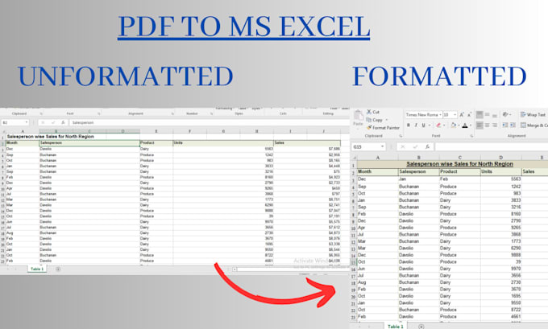This screenshot has height=329, width=548.
Task: Click Copy in the formatted window's Clipboard group
Action: click(x=374, y=120)
